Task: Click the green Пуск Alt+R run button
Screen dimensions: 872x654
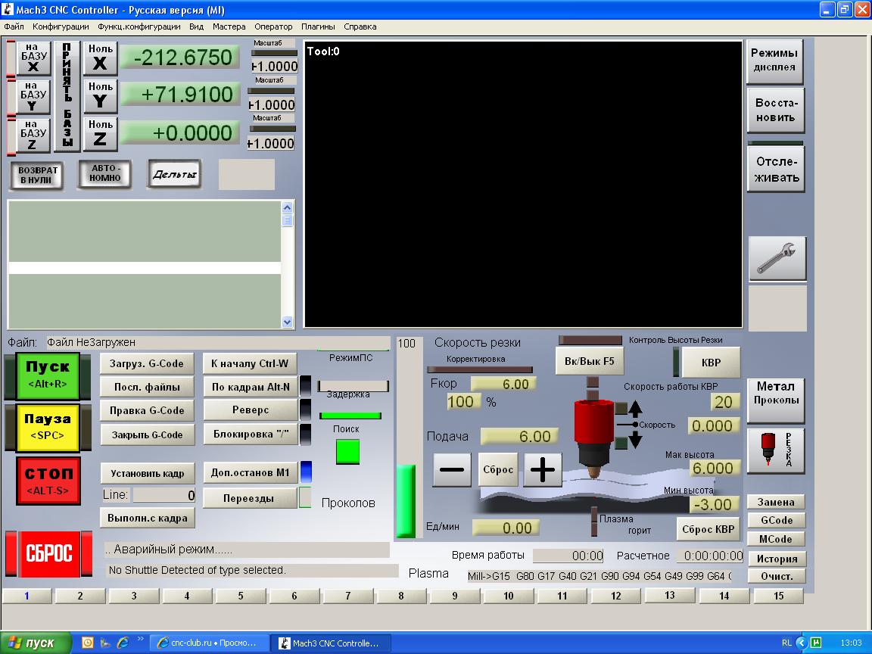Action: 47,375
